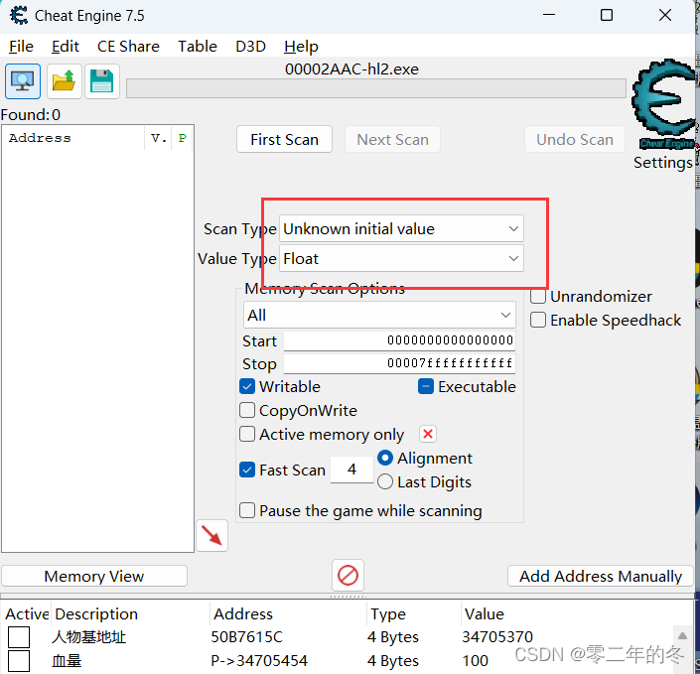
Task: Open the memory region All dropdown
Action: tap(379, 315)
